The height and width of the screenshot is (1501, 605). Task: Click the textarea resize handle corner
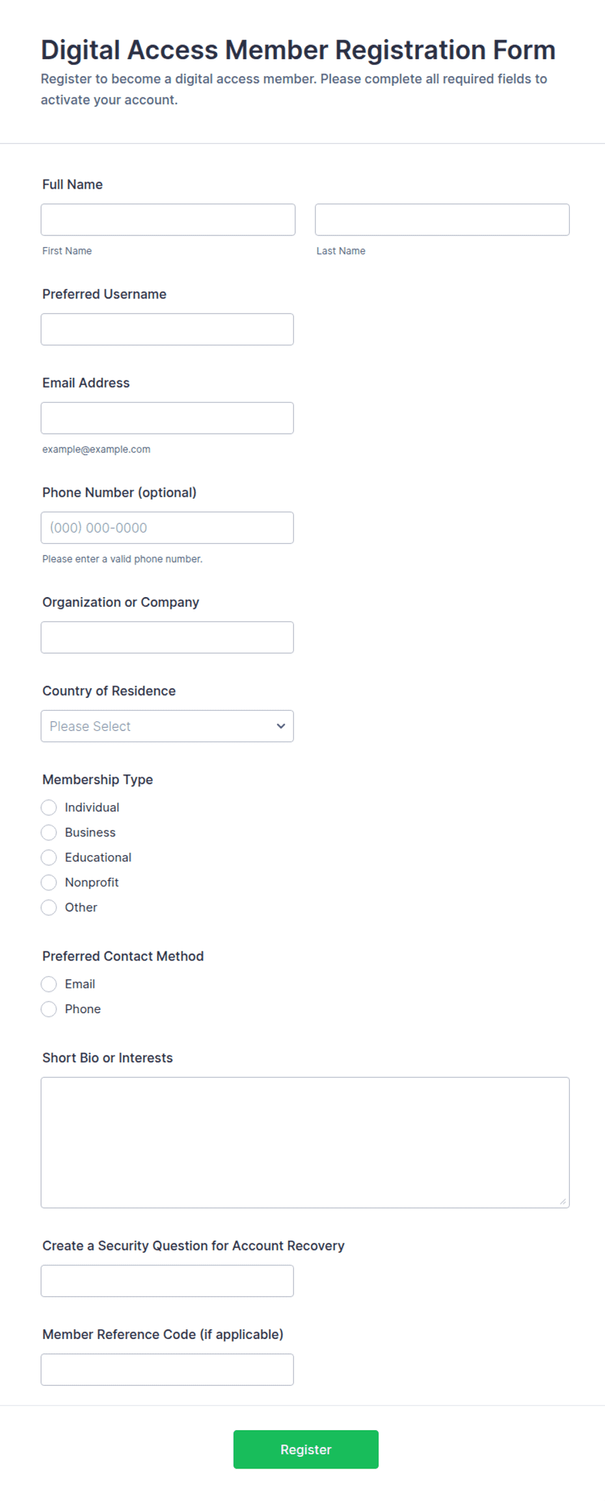(x=563, y=1201)
